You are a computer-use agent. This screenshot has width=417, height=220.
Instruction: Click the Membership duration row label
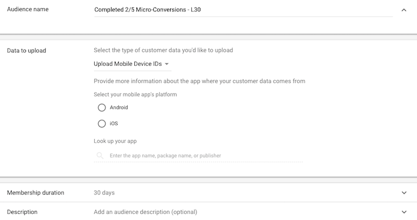pyautogui.click(x=36, y=192)
